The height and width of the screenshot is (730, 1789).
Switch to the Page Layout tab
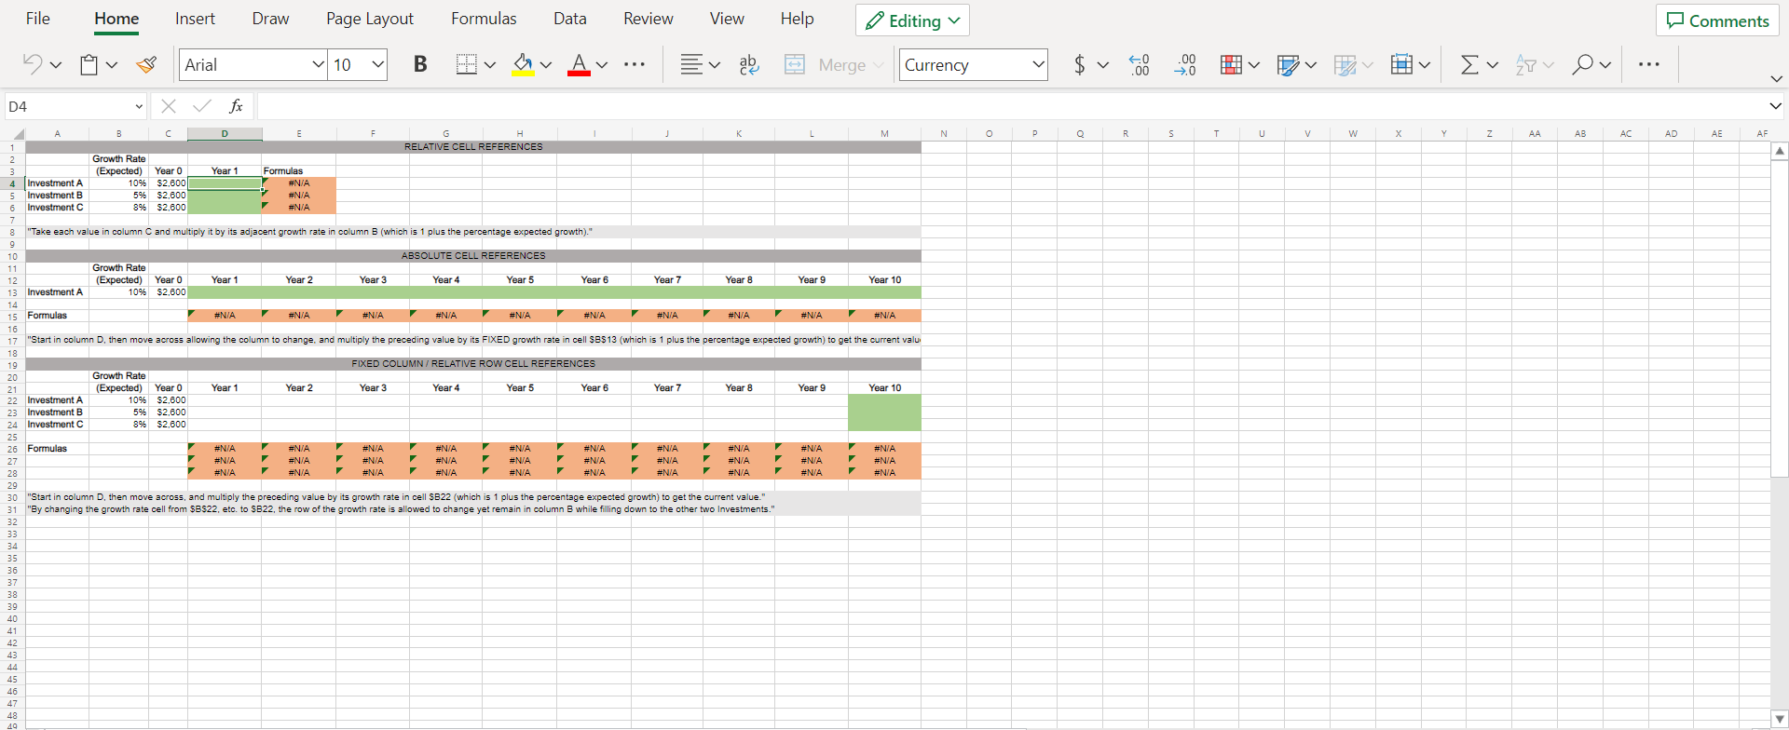point(370,19)
